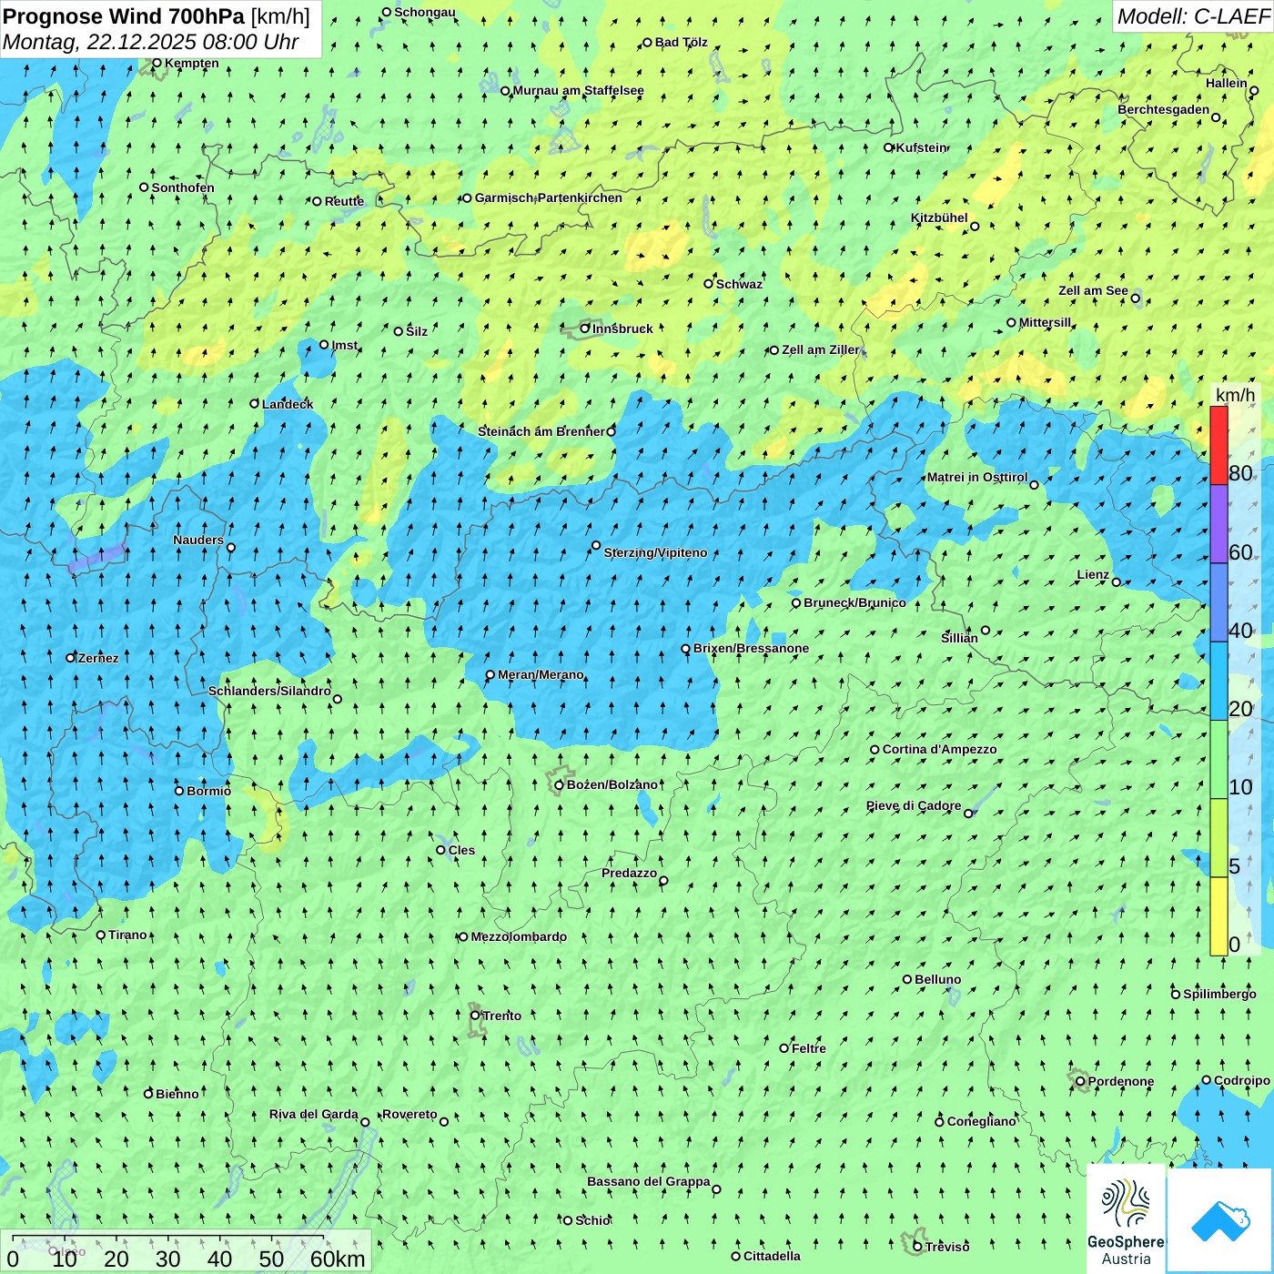Click the Kufstein location marker
The image size is (1274, 1274).
[889, 147]
